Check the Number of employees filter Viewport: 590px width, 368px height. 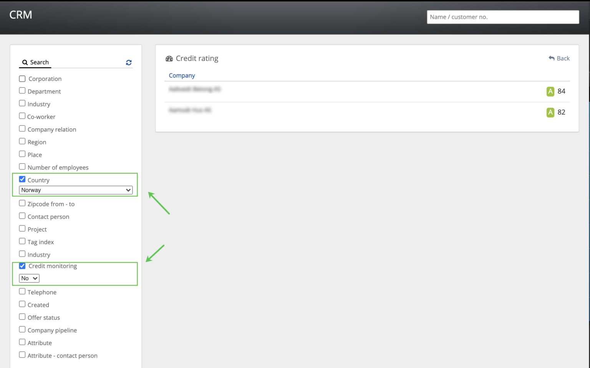[22, 167]
